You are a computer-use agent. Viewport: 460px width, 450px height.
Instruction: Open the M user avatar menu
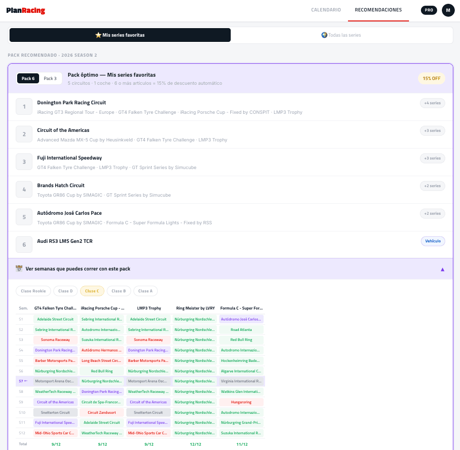coord(448,10)
